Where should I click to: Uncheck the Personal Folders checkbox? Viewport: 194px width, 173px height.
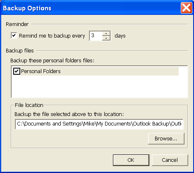(17, 71)
